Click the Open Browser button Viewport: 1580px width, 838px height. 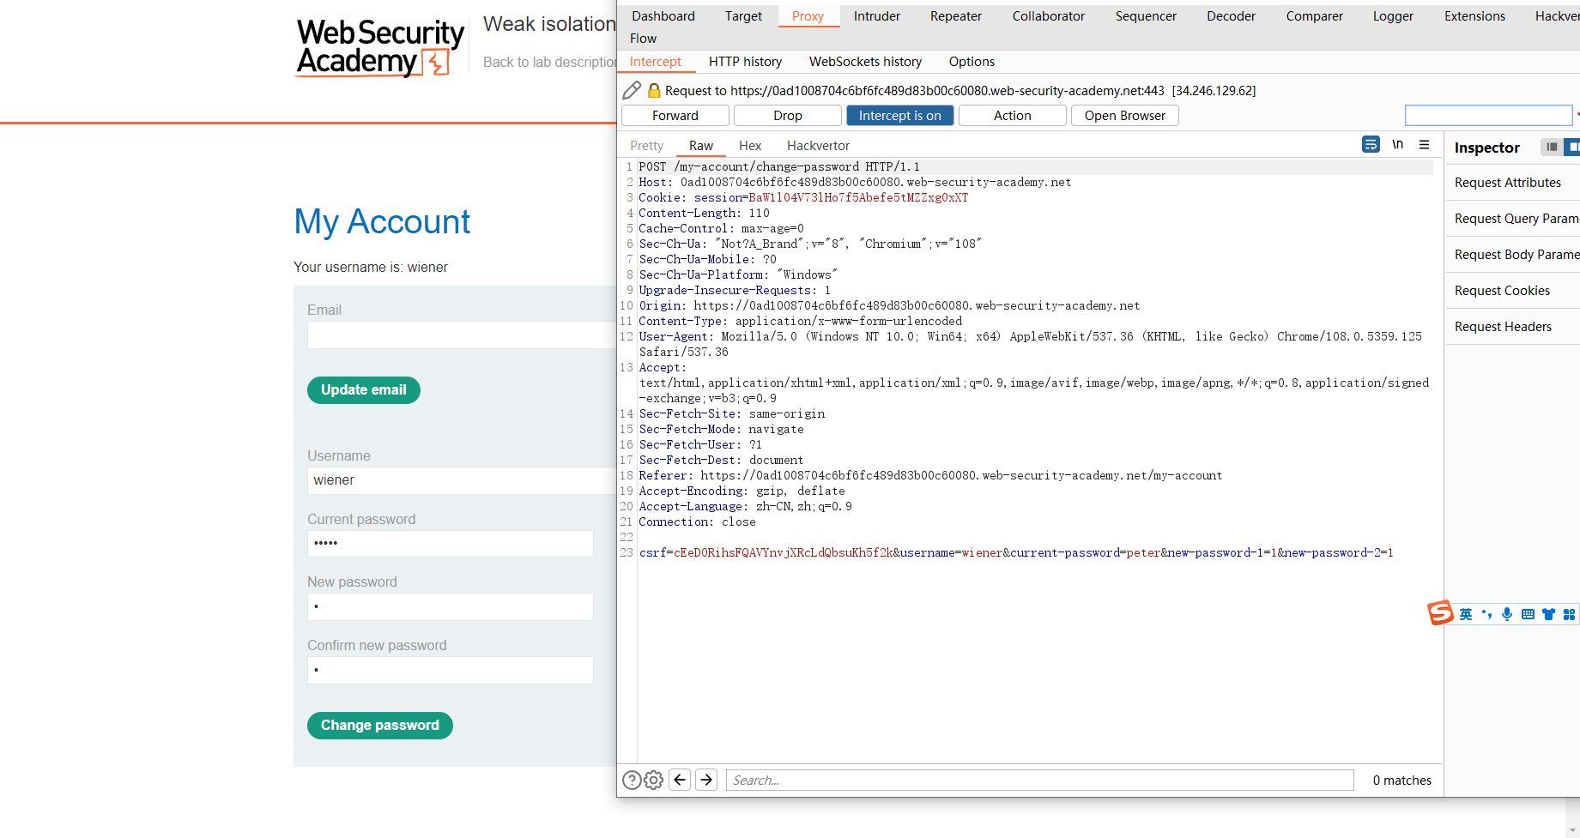tap(1124, 115)
